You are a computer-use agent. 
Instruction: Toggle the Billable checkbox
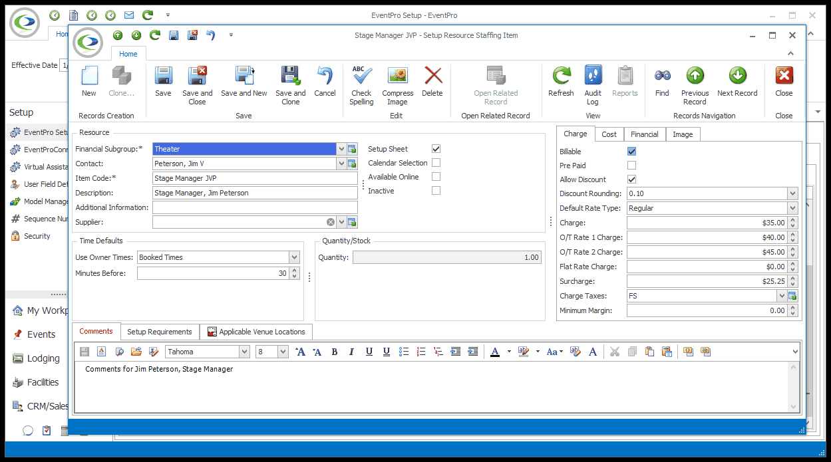tap(631, 152)
